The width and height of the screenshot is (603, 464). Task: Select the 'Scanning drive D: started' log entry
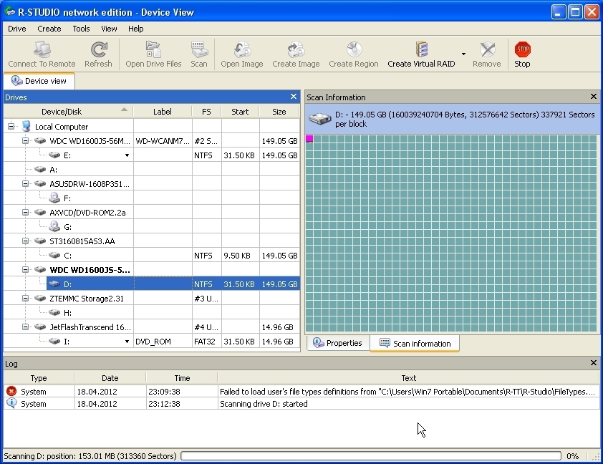tap(301, 404)
